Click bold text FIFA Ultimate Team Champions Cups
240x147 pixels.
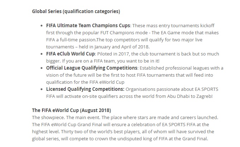point(88,26)
